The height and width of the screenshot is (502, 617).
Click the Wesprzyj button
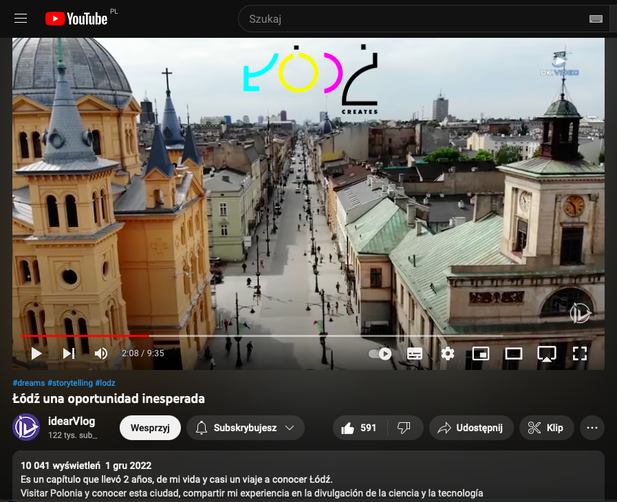coord(150,428)
